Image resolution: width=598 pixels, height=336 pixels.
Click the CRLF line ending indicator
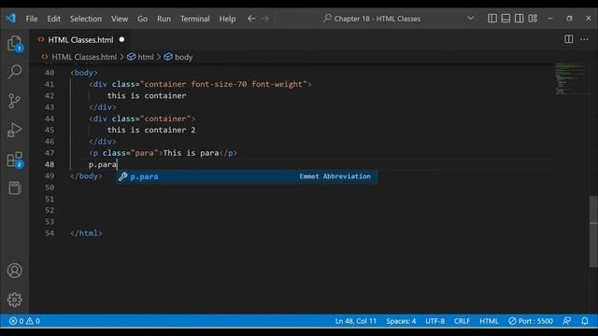pos(462,321)
